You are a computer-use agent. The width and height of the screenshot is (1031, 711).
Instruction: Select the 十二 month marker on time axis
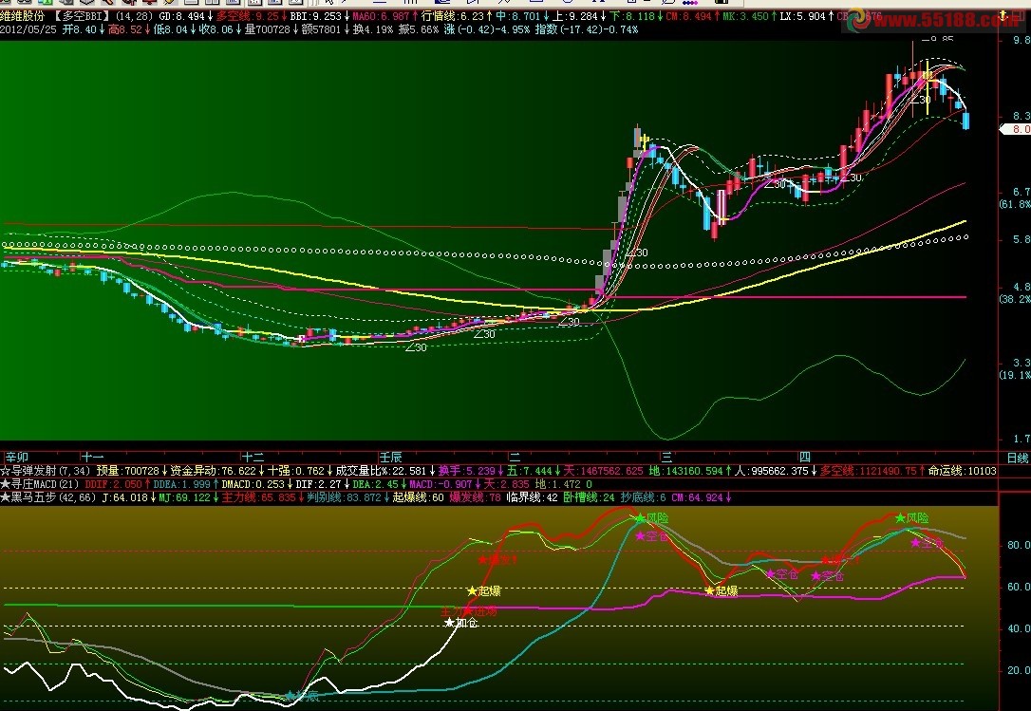click(x=253, y=457)
